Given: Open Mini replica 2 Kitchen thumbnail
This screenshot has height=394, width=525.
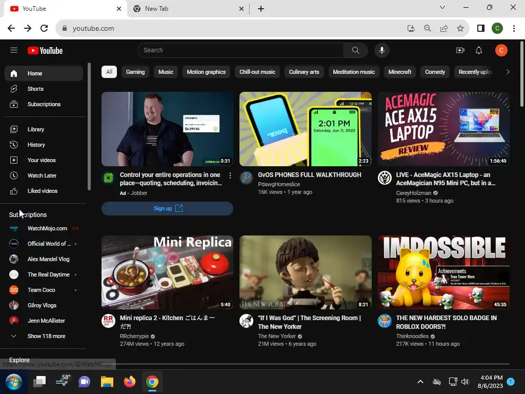Looking at the screenshot, I should pos(168,272).
